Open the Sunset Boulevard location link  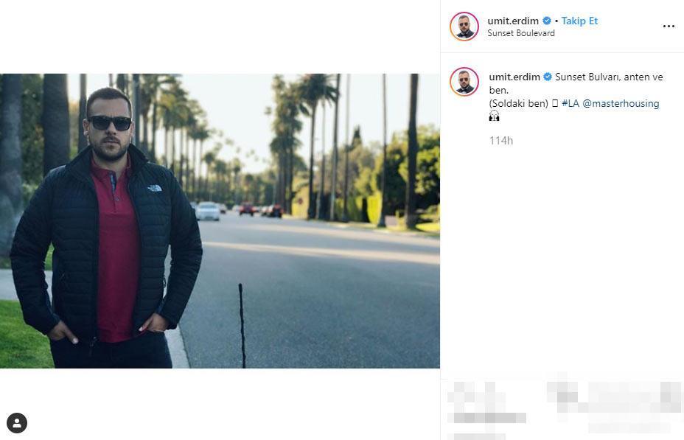pos(521,33)
